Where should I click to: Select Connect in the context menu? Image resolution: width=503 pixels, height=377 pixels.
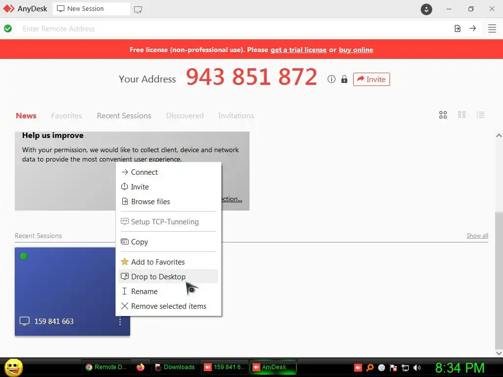point(168,172)
